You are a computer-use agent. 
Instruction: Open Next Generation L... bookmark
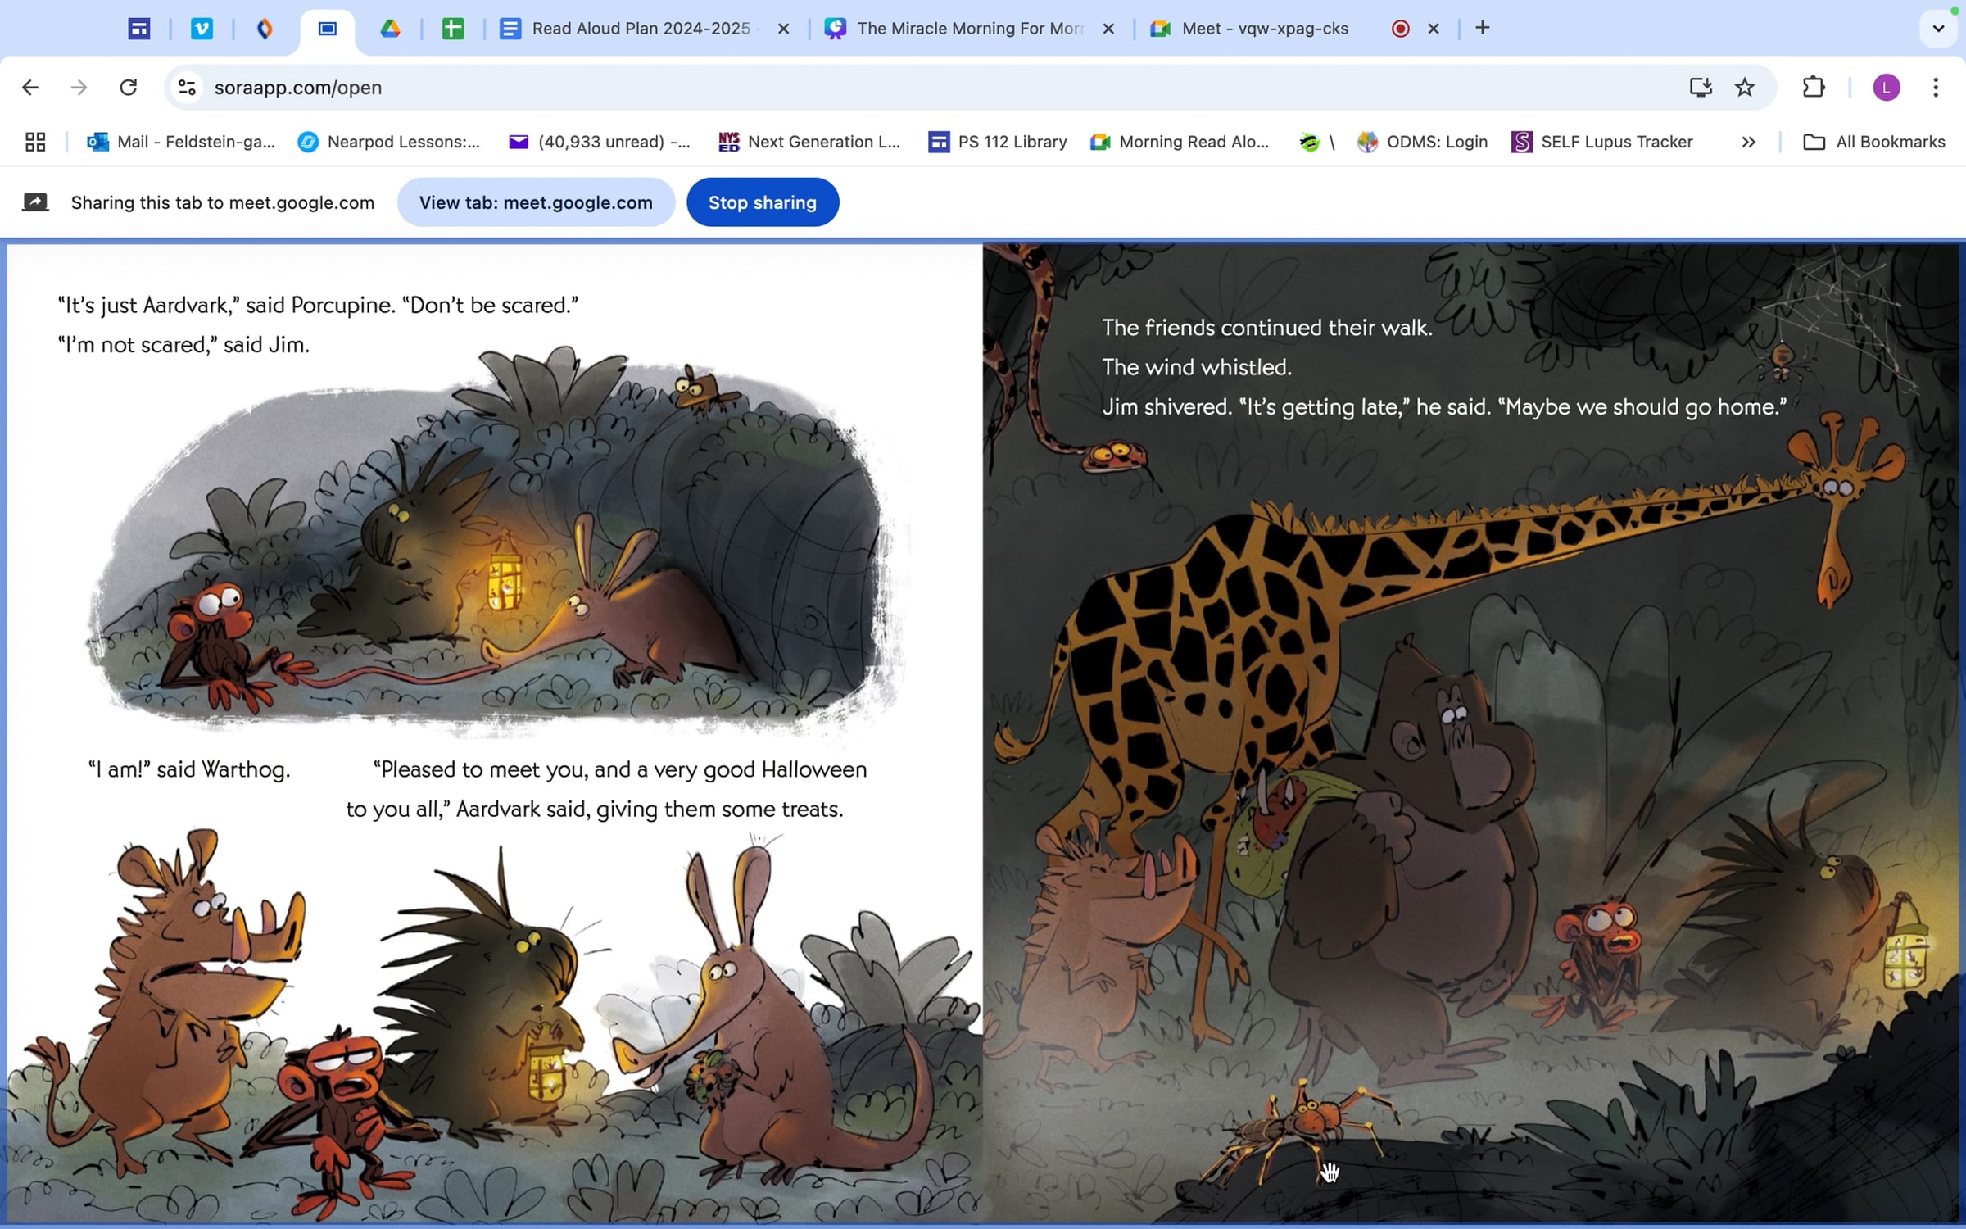click(809, 142)
